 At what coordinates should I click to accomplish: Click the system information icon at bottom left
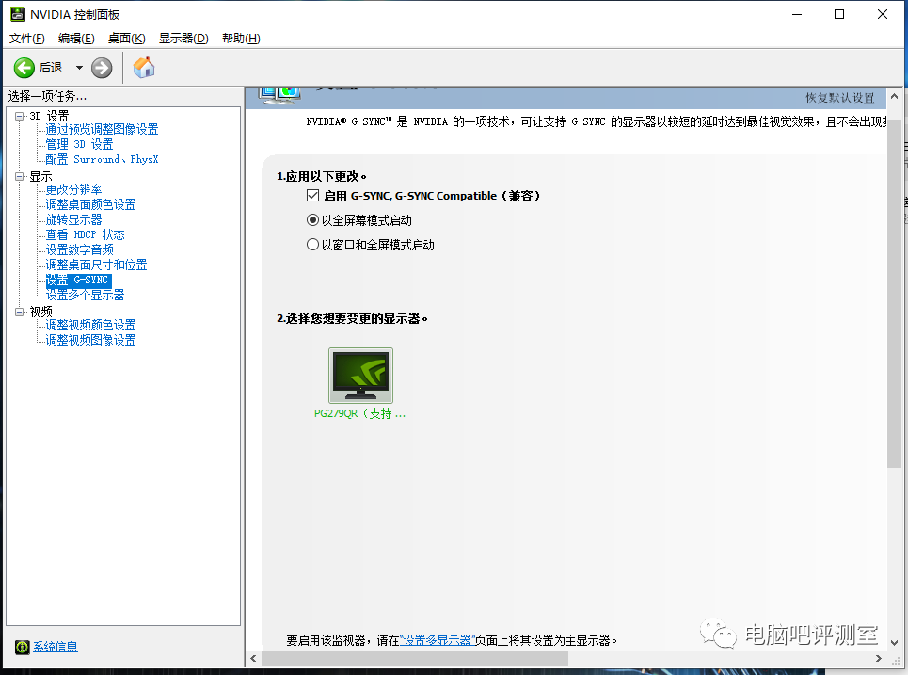coord(21,647)
